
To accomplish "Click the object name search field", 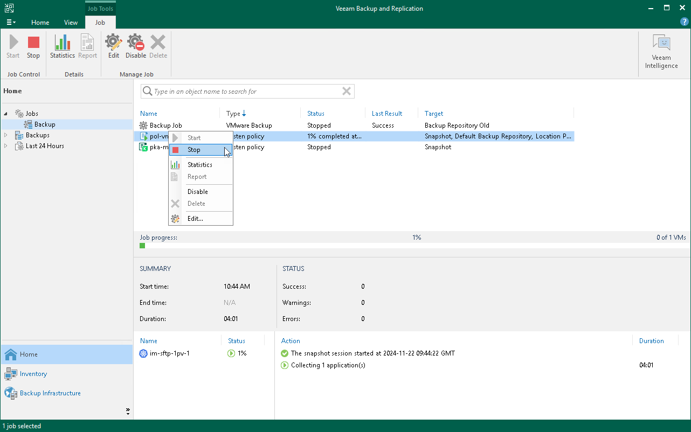I will (247, 92).
